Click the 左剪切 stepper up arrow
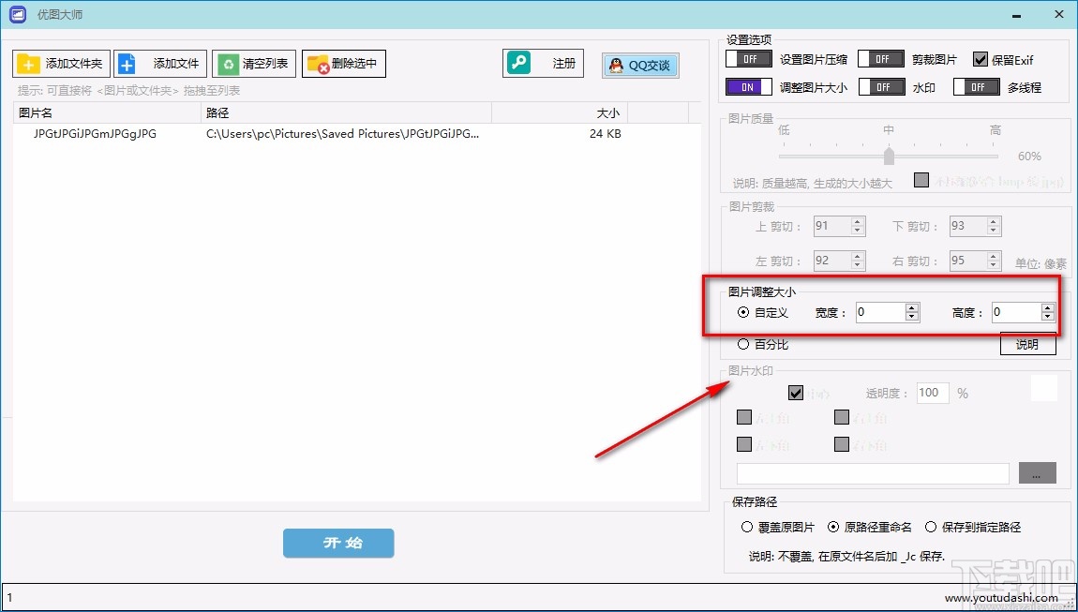This screenshot has height=612, width=1078. (x=858, y=257)
